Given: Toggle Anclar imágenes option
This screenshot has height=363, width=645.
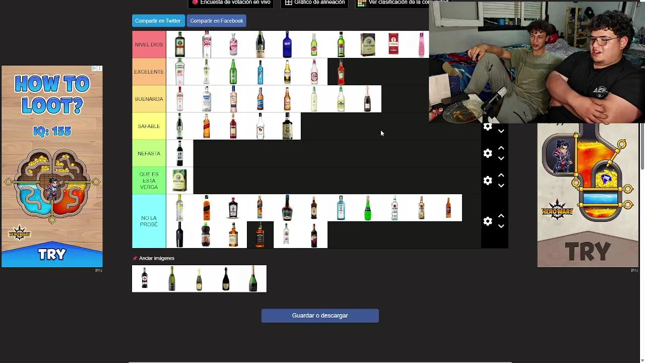Looking at the screenshot, I should tap(156, 258).
